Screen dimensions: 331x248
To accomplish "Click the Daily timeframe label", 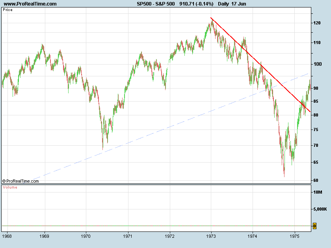I will [223, 4].
